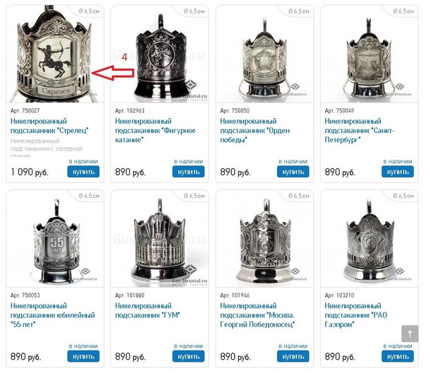Image resolution: width=424 pixels, height=371 pixels.
Task: Open the 'Санкт-Петербург' product title link
Action: [x=360, y=130]
